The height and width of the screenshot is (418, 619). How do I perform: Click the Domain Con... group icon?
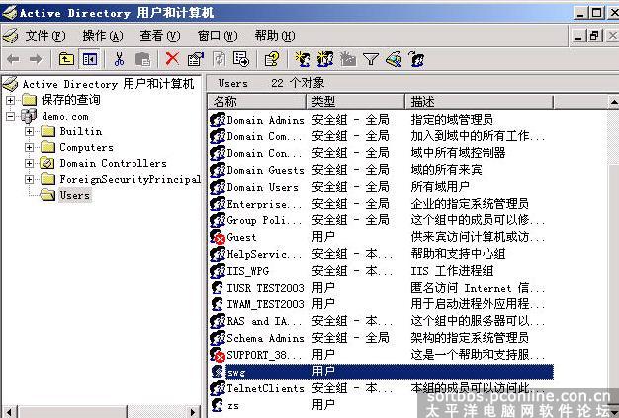pos(218,153)
